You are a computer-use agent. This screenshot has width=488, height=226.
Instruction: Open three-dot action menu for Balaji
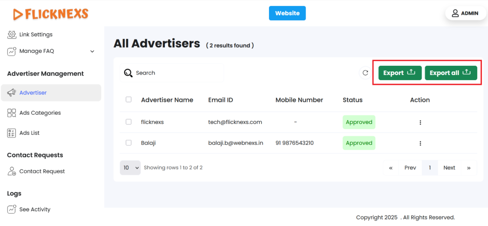pyautogui.click(x=420, y=143)
